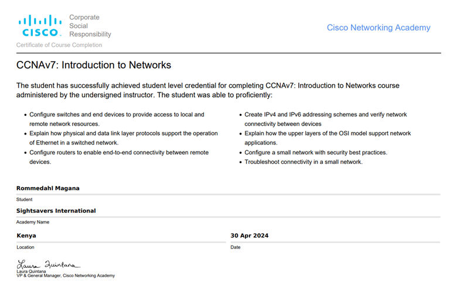457x286 pixels.
Task: Click the CCNAv7: Introduction to Networks title
Action: 94,65
